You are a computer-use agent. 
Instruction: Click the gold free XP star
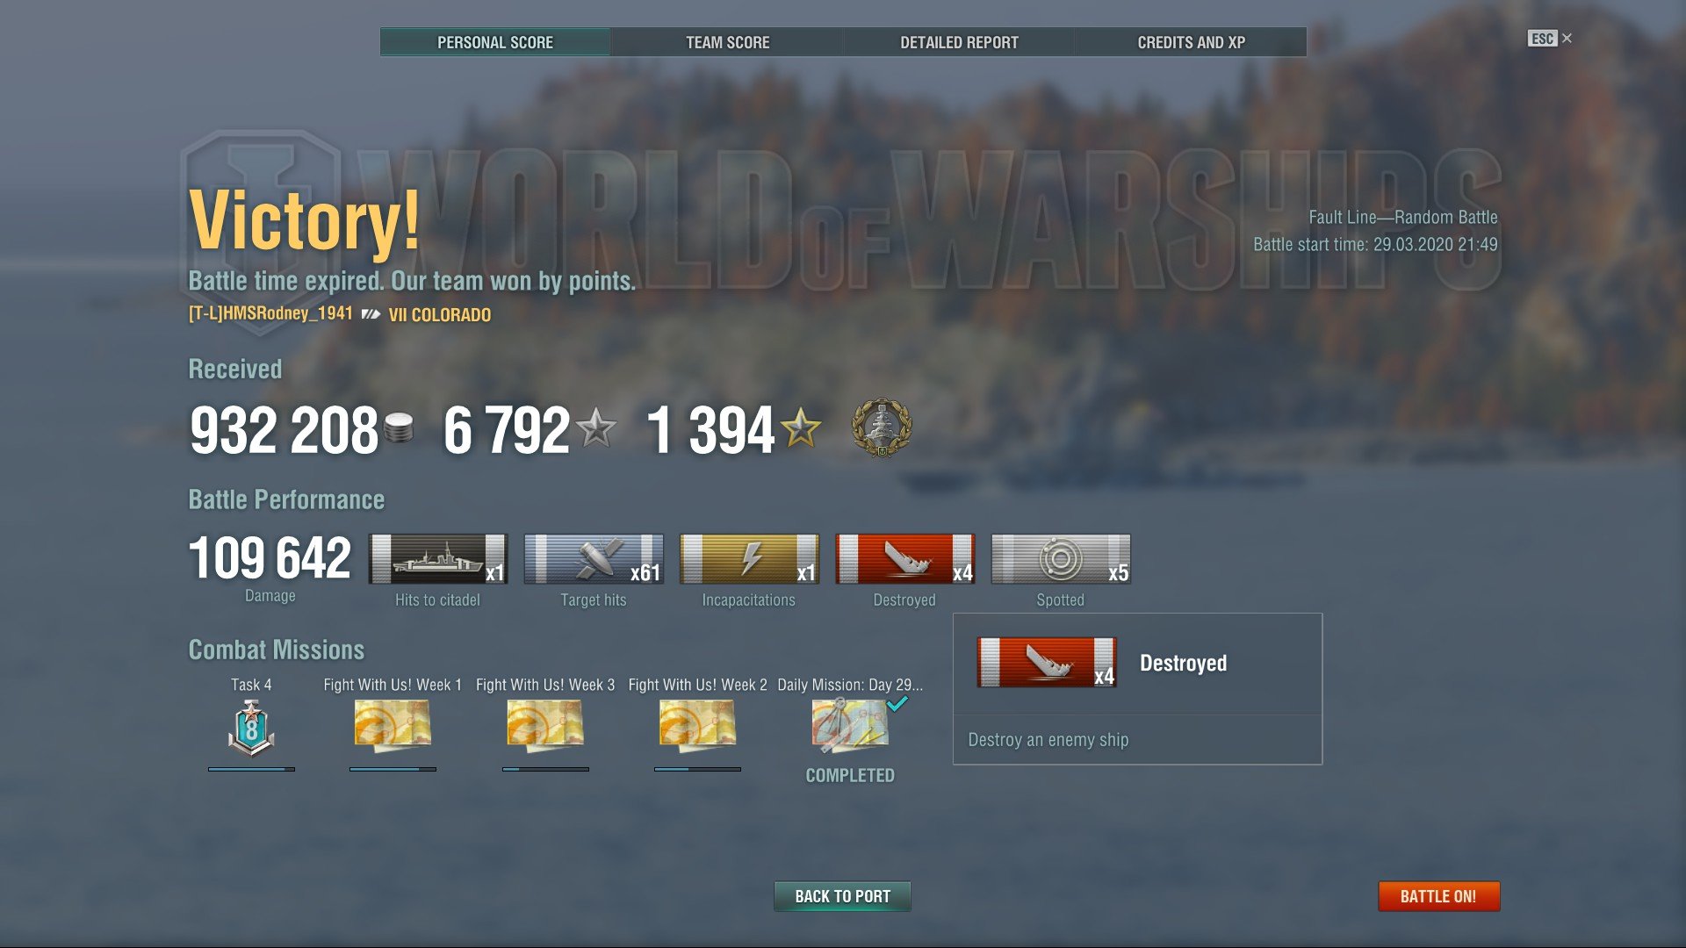(x=801, y=428)
